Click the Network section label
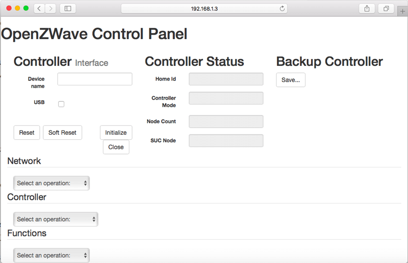The image size is (408, 263). [24, 161]
